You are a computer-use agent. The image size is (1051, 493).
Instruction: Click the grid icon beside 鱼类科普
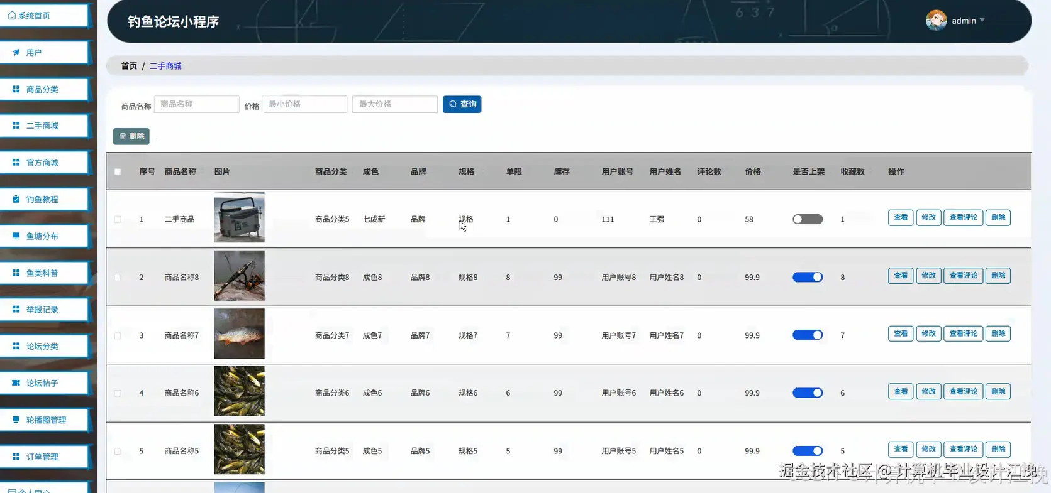pos(16,273)
